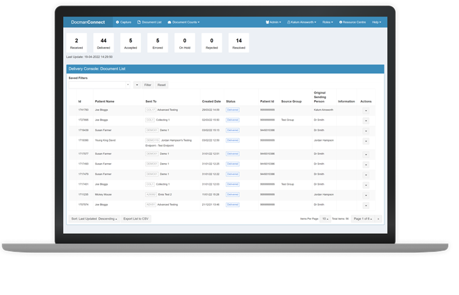Open the Admin dropdown menu
The image size is (459, 295).
tap(273, 22)
